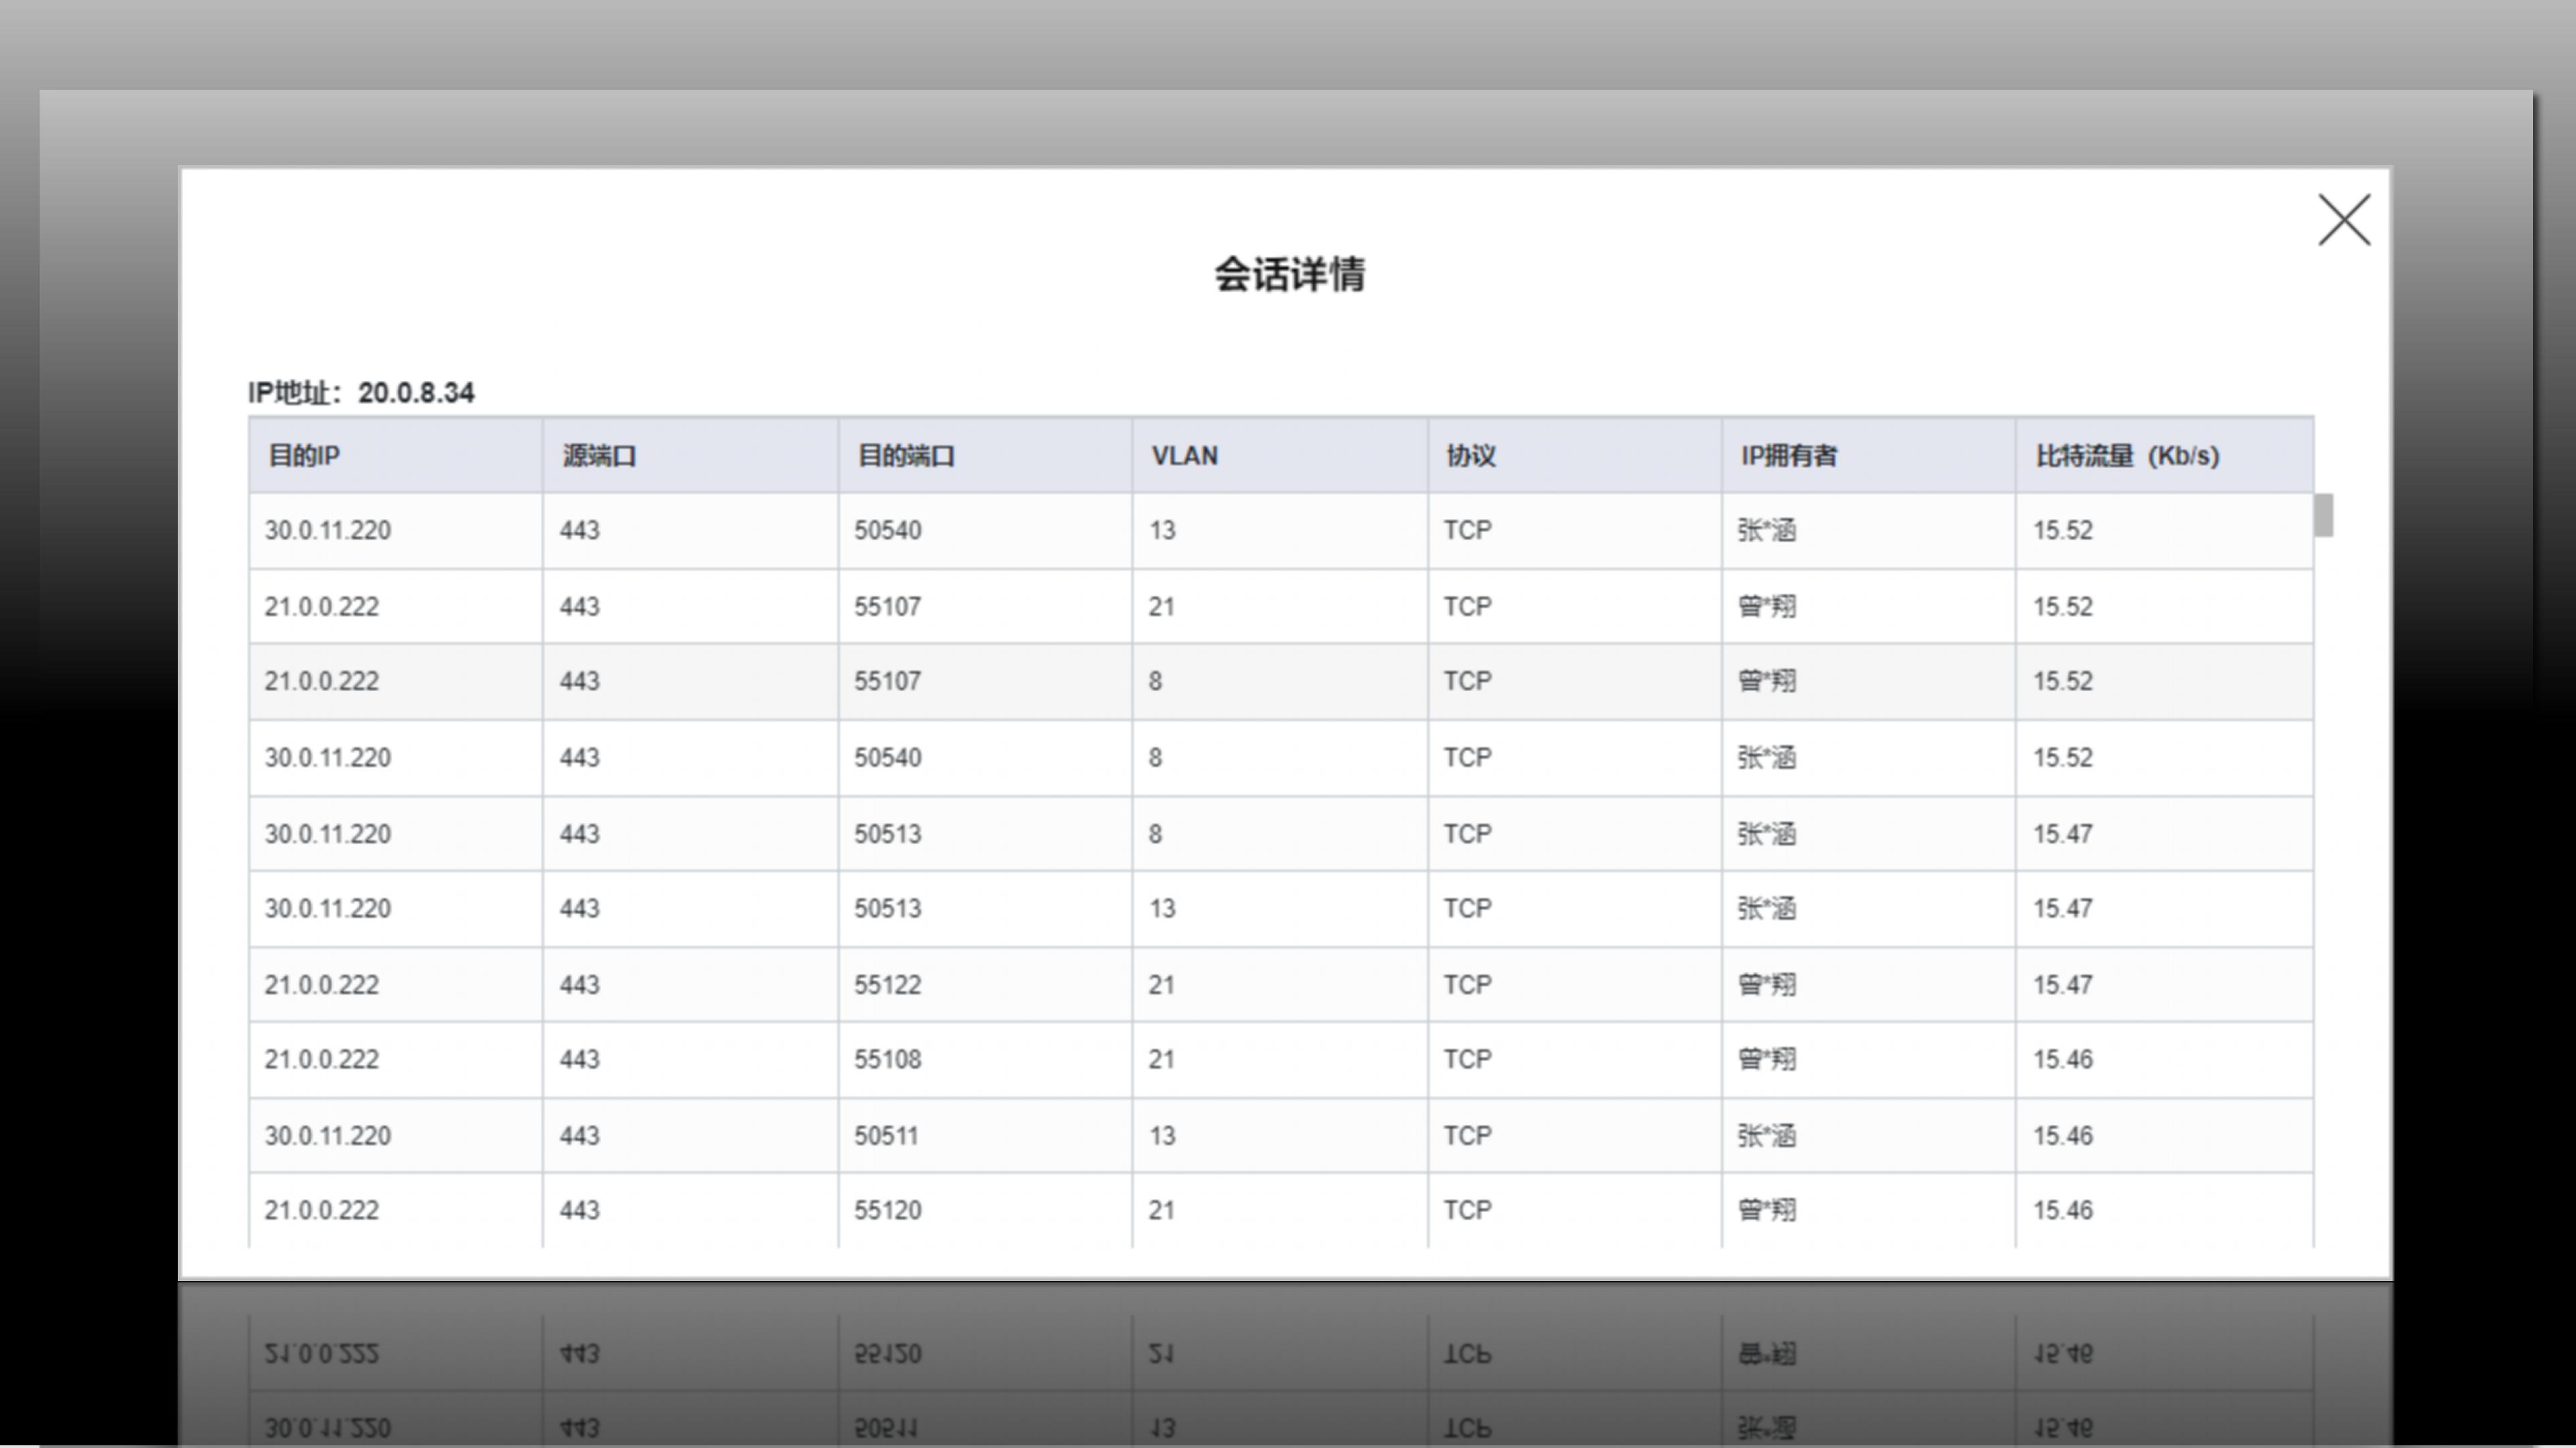Click the 会话详情 dialog title
Image resolution: width=2576 pixels, height=1448 pixels.
point(1289,275)
